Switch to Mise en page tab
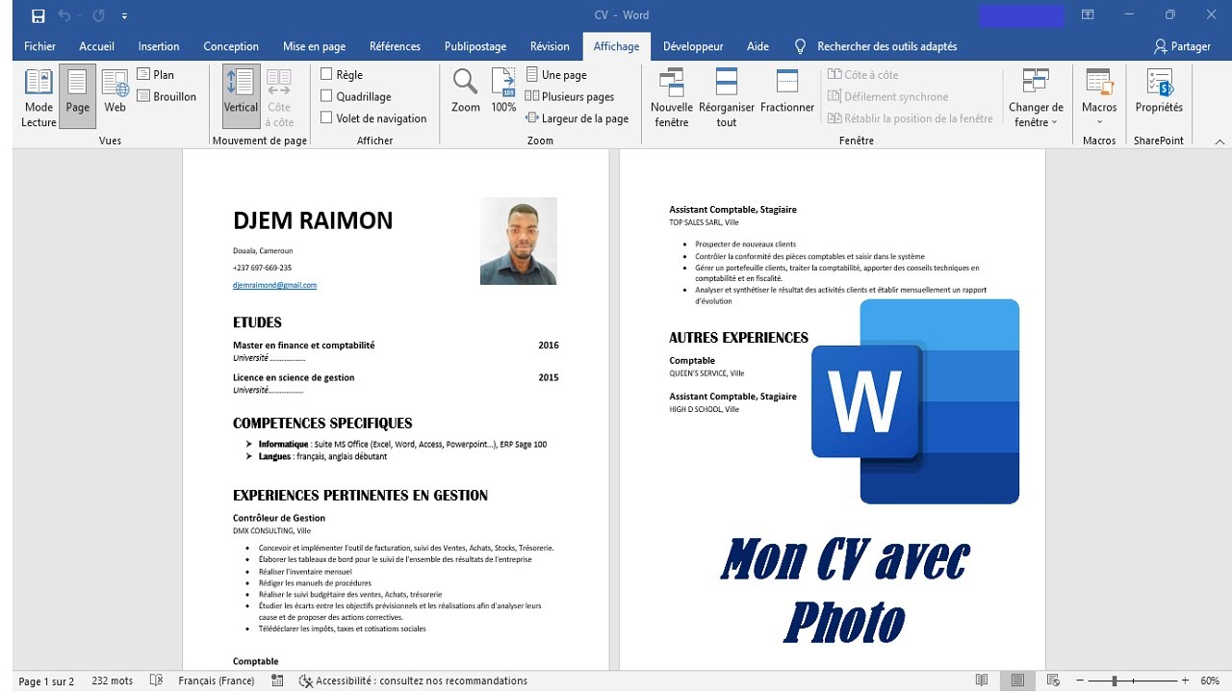This screenshot has height=693, width=1232. pyautogui.click(x=315, y=46)
